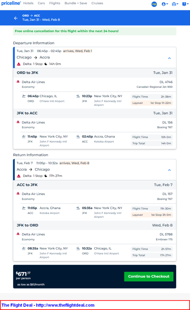Viewport: 190px width, 310px height.
Task: Open the Cruises menu item
Action: click(97, 3)
